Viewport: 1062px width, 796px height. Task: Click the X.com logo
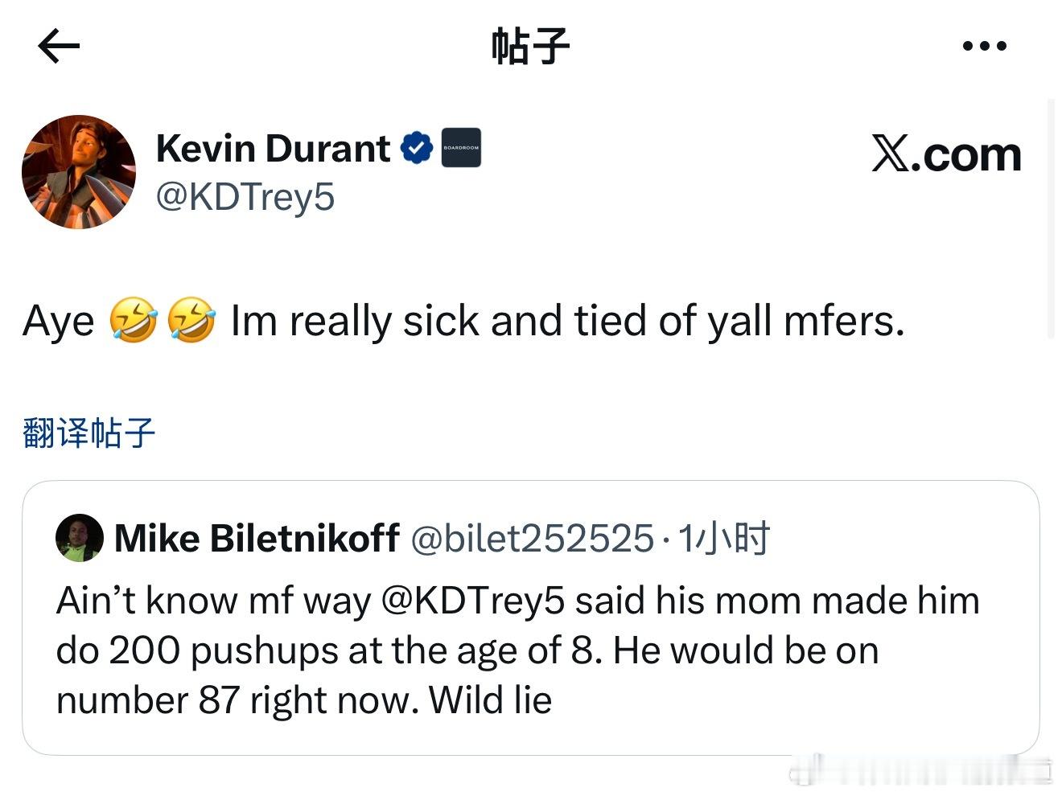tap(946, 153)
